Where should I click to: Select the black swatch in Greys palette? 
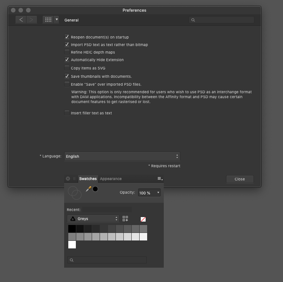pyautogui.click(x=72, y=229)
